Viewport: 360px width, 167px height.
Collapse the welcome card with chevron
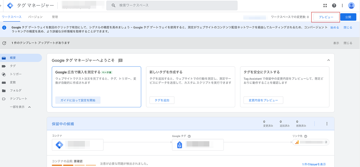328,60
